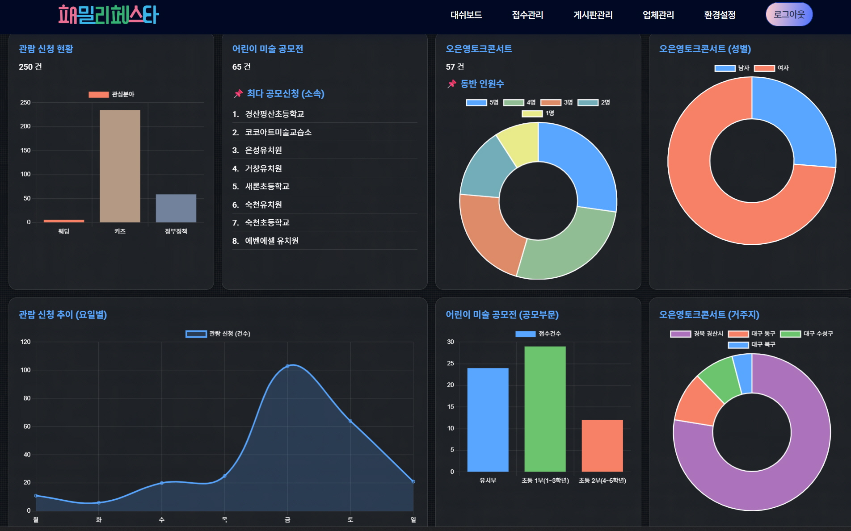This screenshot has width=851, height=531.
Task: Go to the 접수관리 menu
Action: (527, 15)
